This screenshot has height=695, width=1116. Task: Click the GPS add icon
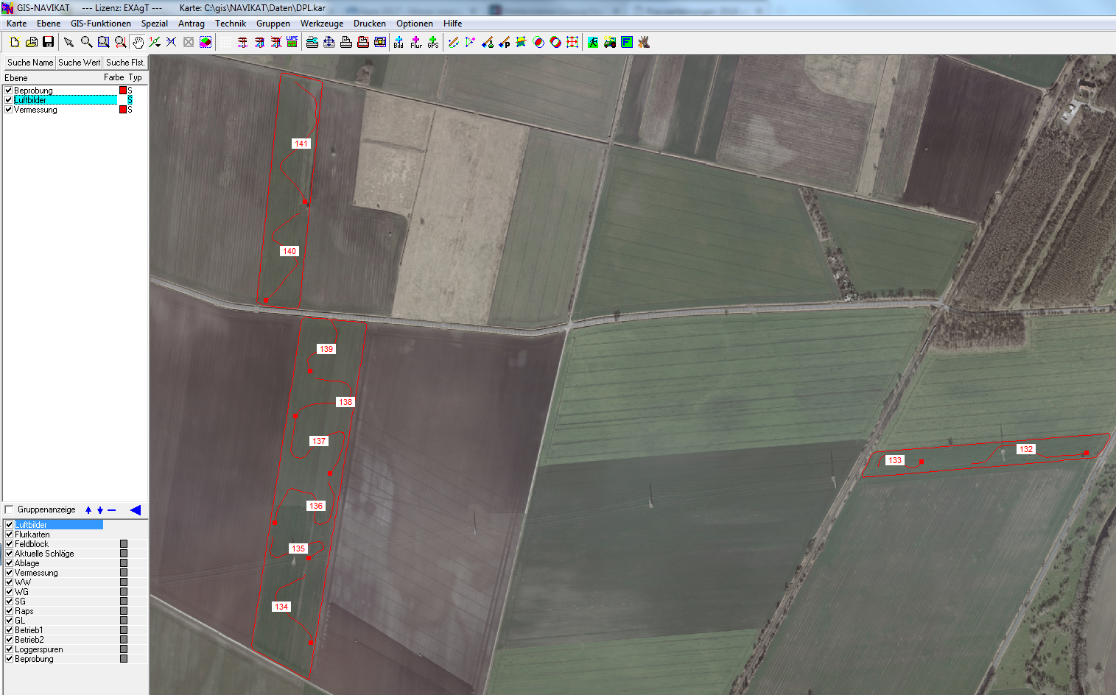click(x=432, y=43)
